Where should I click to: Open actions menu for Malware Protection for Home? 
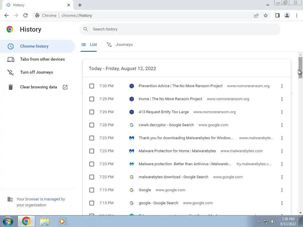click(x=282, y=151)
